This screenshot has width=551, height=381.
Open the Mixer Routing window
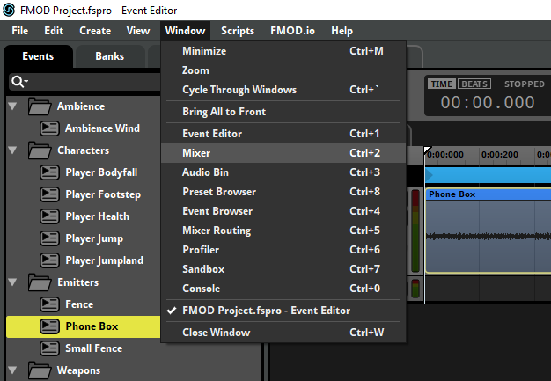(283, 231)
